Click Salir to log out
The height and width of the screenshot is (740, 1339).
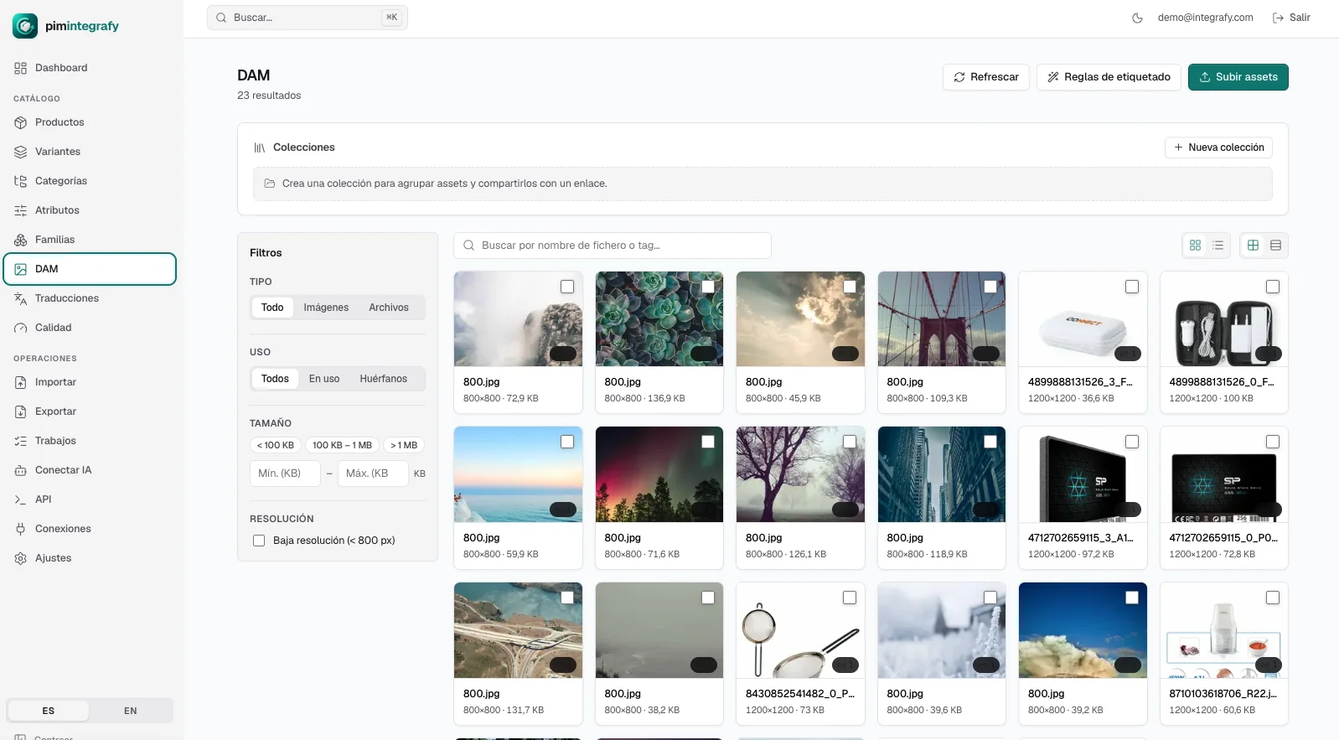[1291, 18]
